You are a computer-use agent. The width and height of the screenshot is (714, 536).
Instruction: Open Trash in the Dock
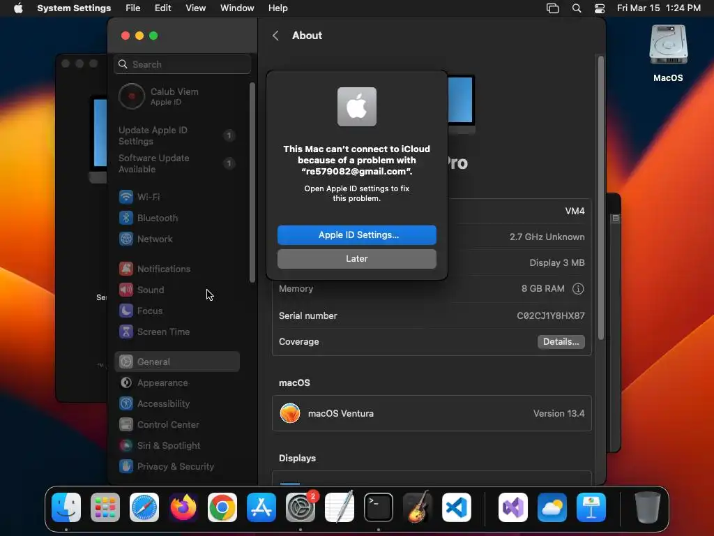647,507
